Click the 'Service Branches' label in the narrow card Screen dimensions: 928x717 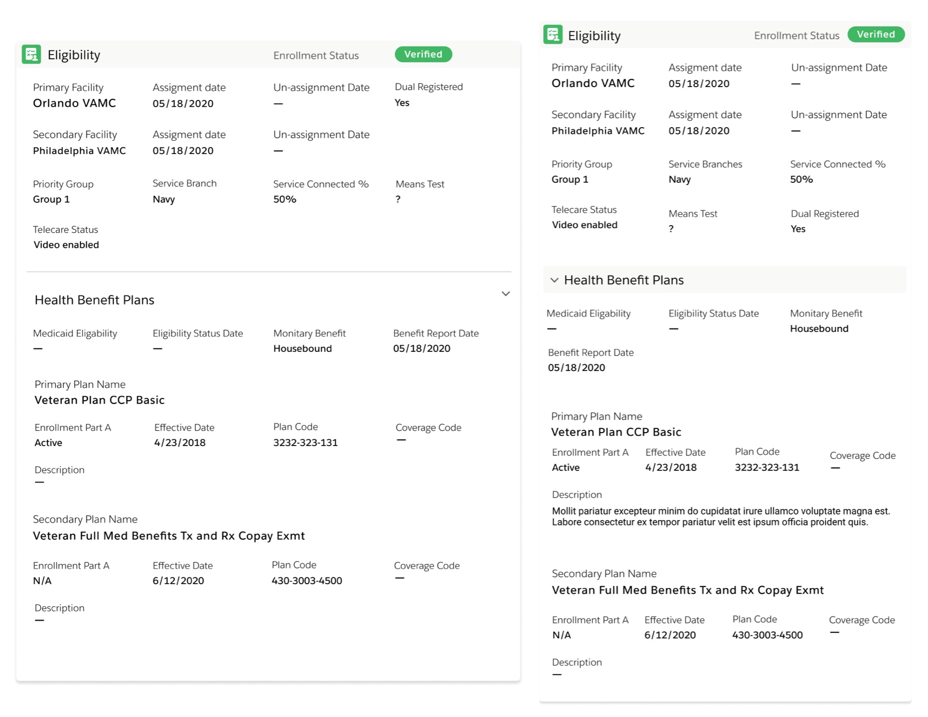coord(705,164)
